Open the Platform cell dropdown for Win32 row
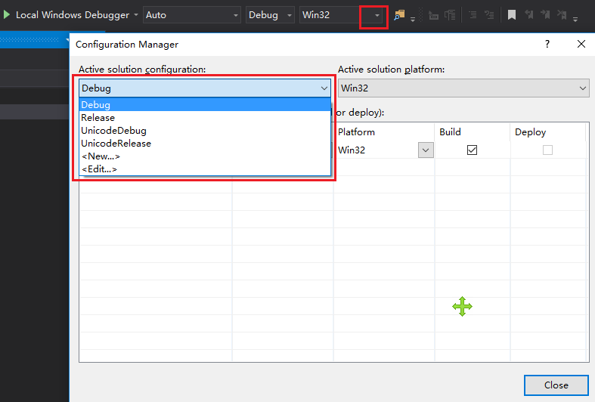The image size is (595, 402). (x=426, y=150)
